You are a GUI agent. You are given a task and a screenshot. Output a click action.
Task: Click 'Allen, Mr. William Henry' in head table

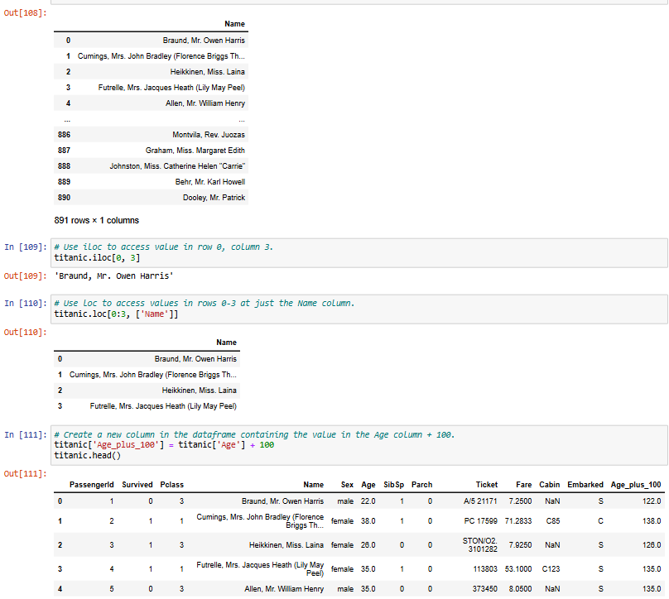[x=284, y=589]
